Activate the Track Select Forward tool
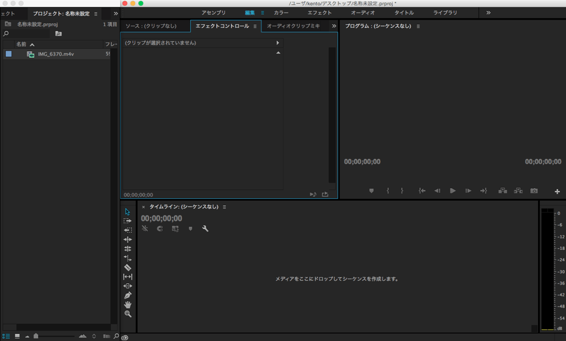This screenshot has width=566, height=341. [x=127, y=221]
